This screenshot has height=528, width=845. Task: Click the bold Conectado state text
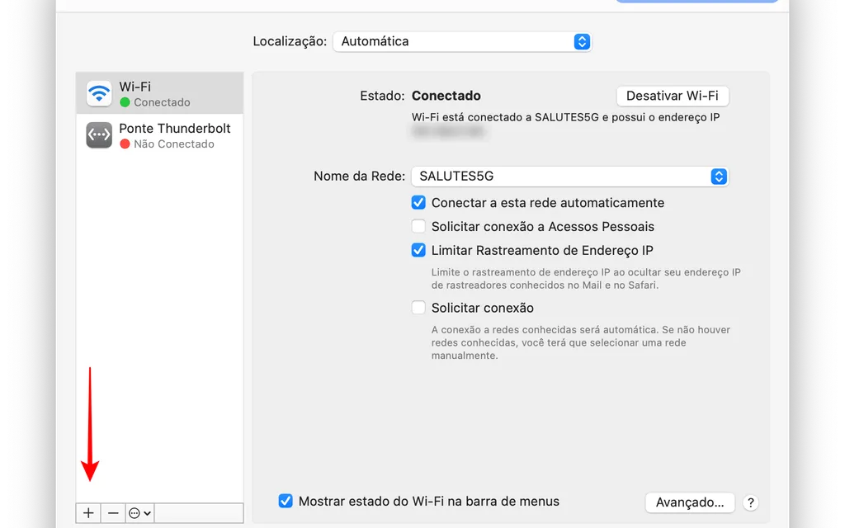tap(446, 96)
